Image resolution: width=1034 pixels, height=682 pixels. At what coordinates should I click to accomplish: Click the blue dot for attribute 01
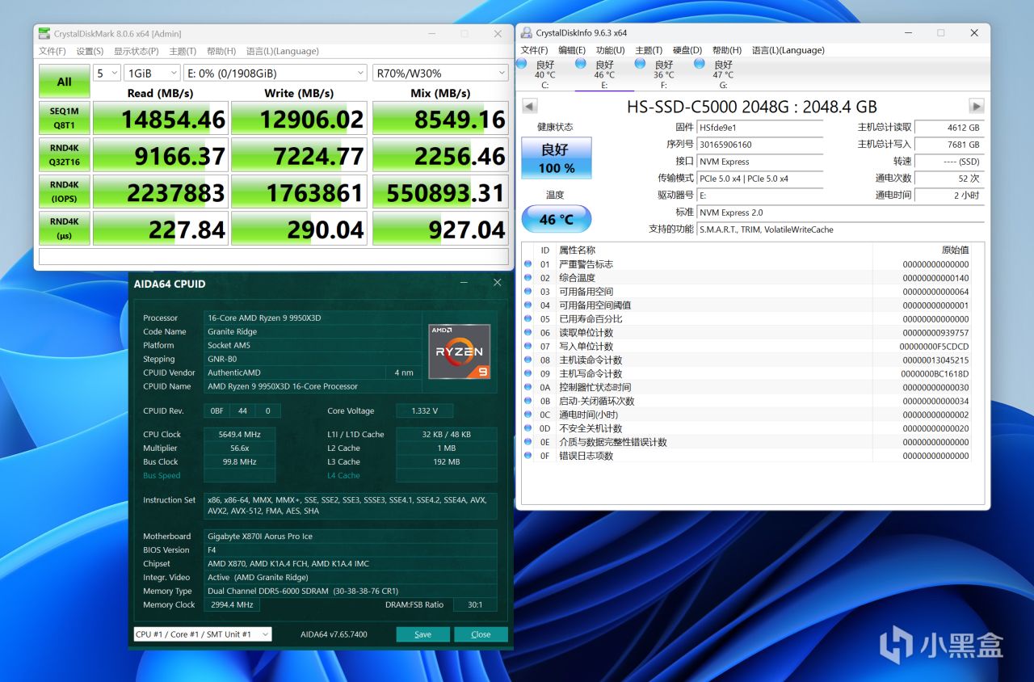pyautogui.click(x=528, y=264)
